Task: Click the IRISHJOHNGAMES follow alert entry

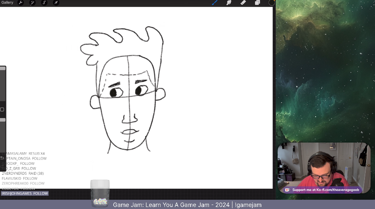Action: (x=25, y=193)
